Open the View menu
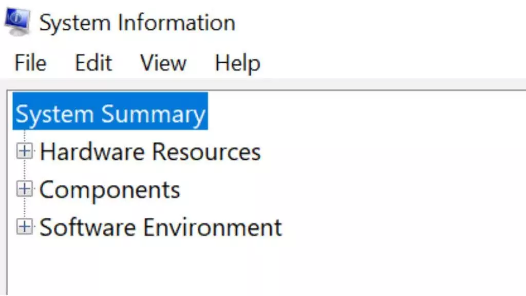Viewport: 526px width, 296px height. click(x=163, y=63)
